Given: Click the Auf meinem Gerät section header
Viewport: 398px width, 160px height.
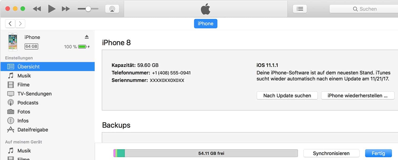Looking at the screenshot, I should click(23, 142).
